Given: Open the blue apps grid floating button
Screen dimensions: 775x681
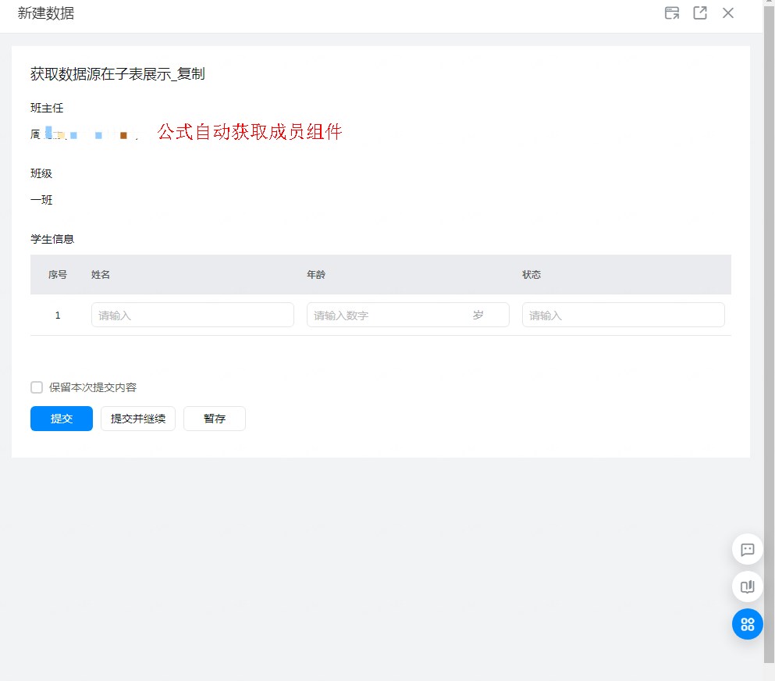Looking at the screenshot, I should tap(748, 624).
